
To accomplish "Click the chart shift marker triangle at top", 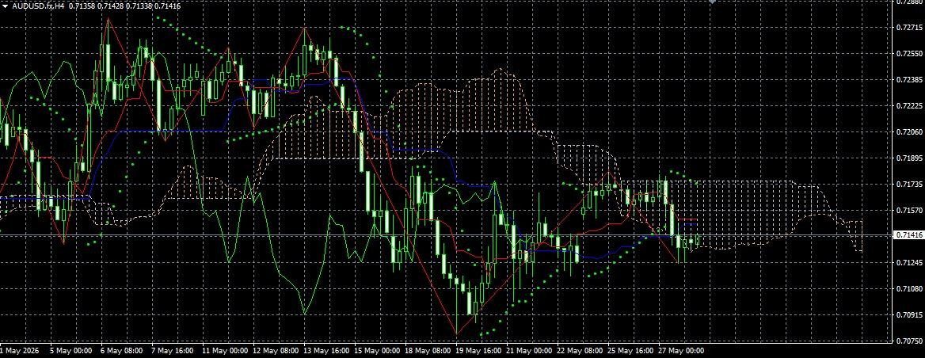I will pos(713,2).
